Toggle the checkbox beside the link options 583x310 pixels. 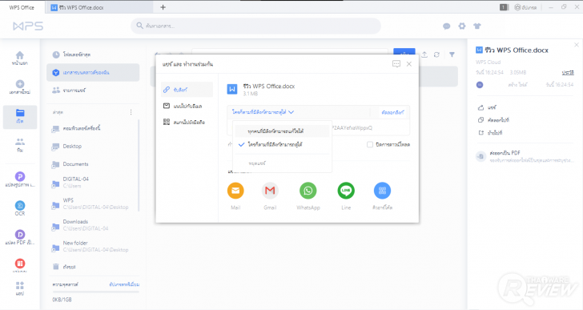click(370, 145)
